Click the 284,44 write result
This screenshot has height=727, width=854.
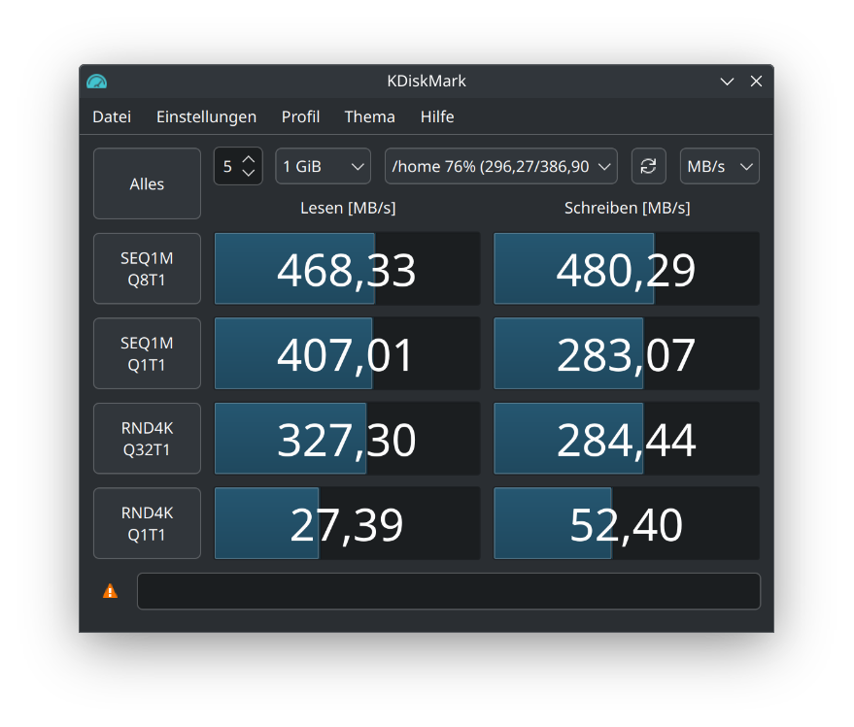coord(627,439)
